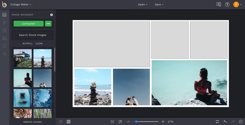Open the Graphics heart sidebar icon
This screenshot has width=245, height=125.
pos(4,46)
